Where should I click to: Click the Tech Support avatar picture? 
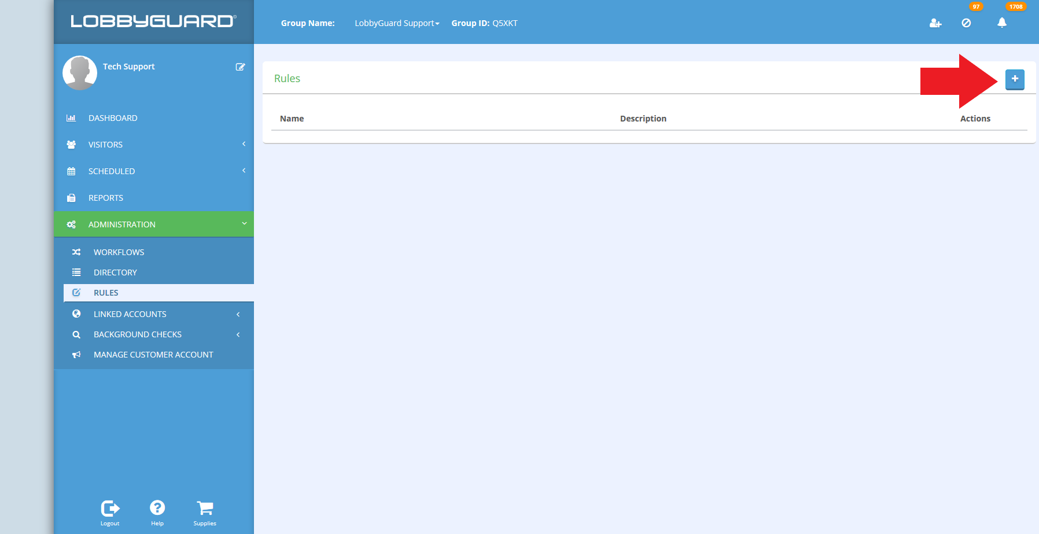(x=80, y=73)
